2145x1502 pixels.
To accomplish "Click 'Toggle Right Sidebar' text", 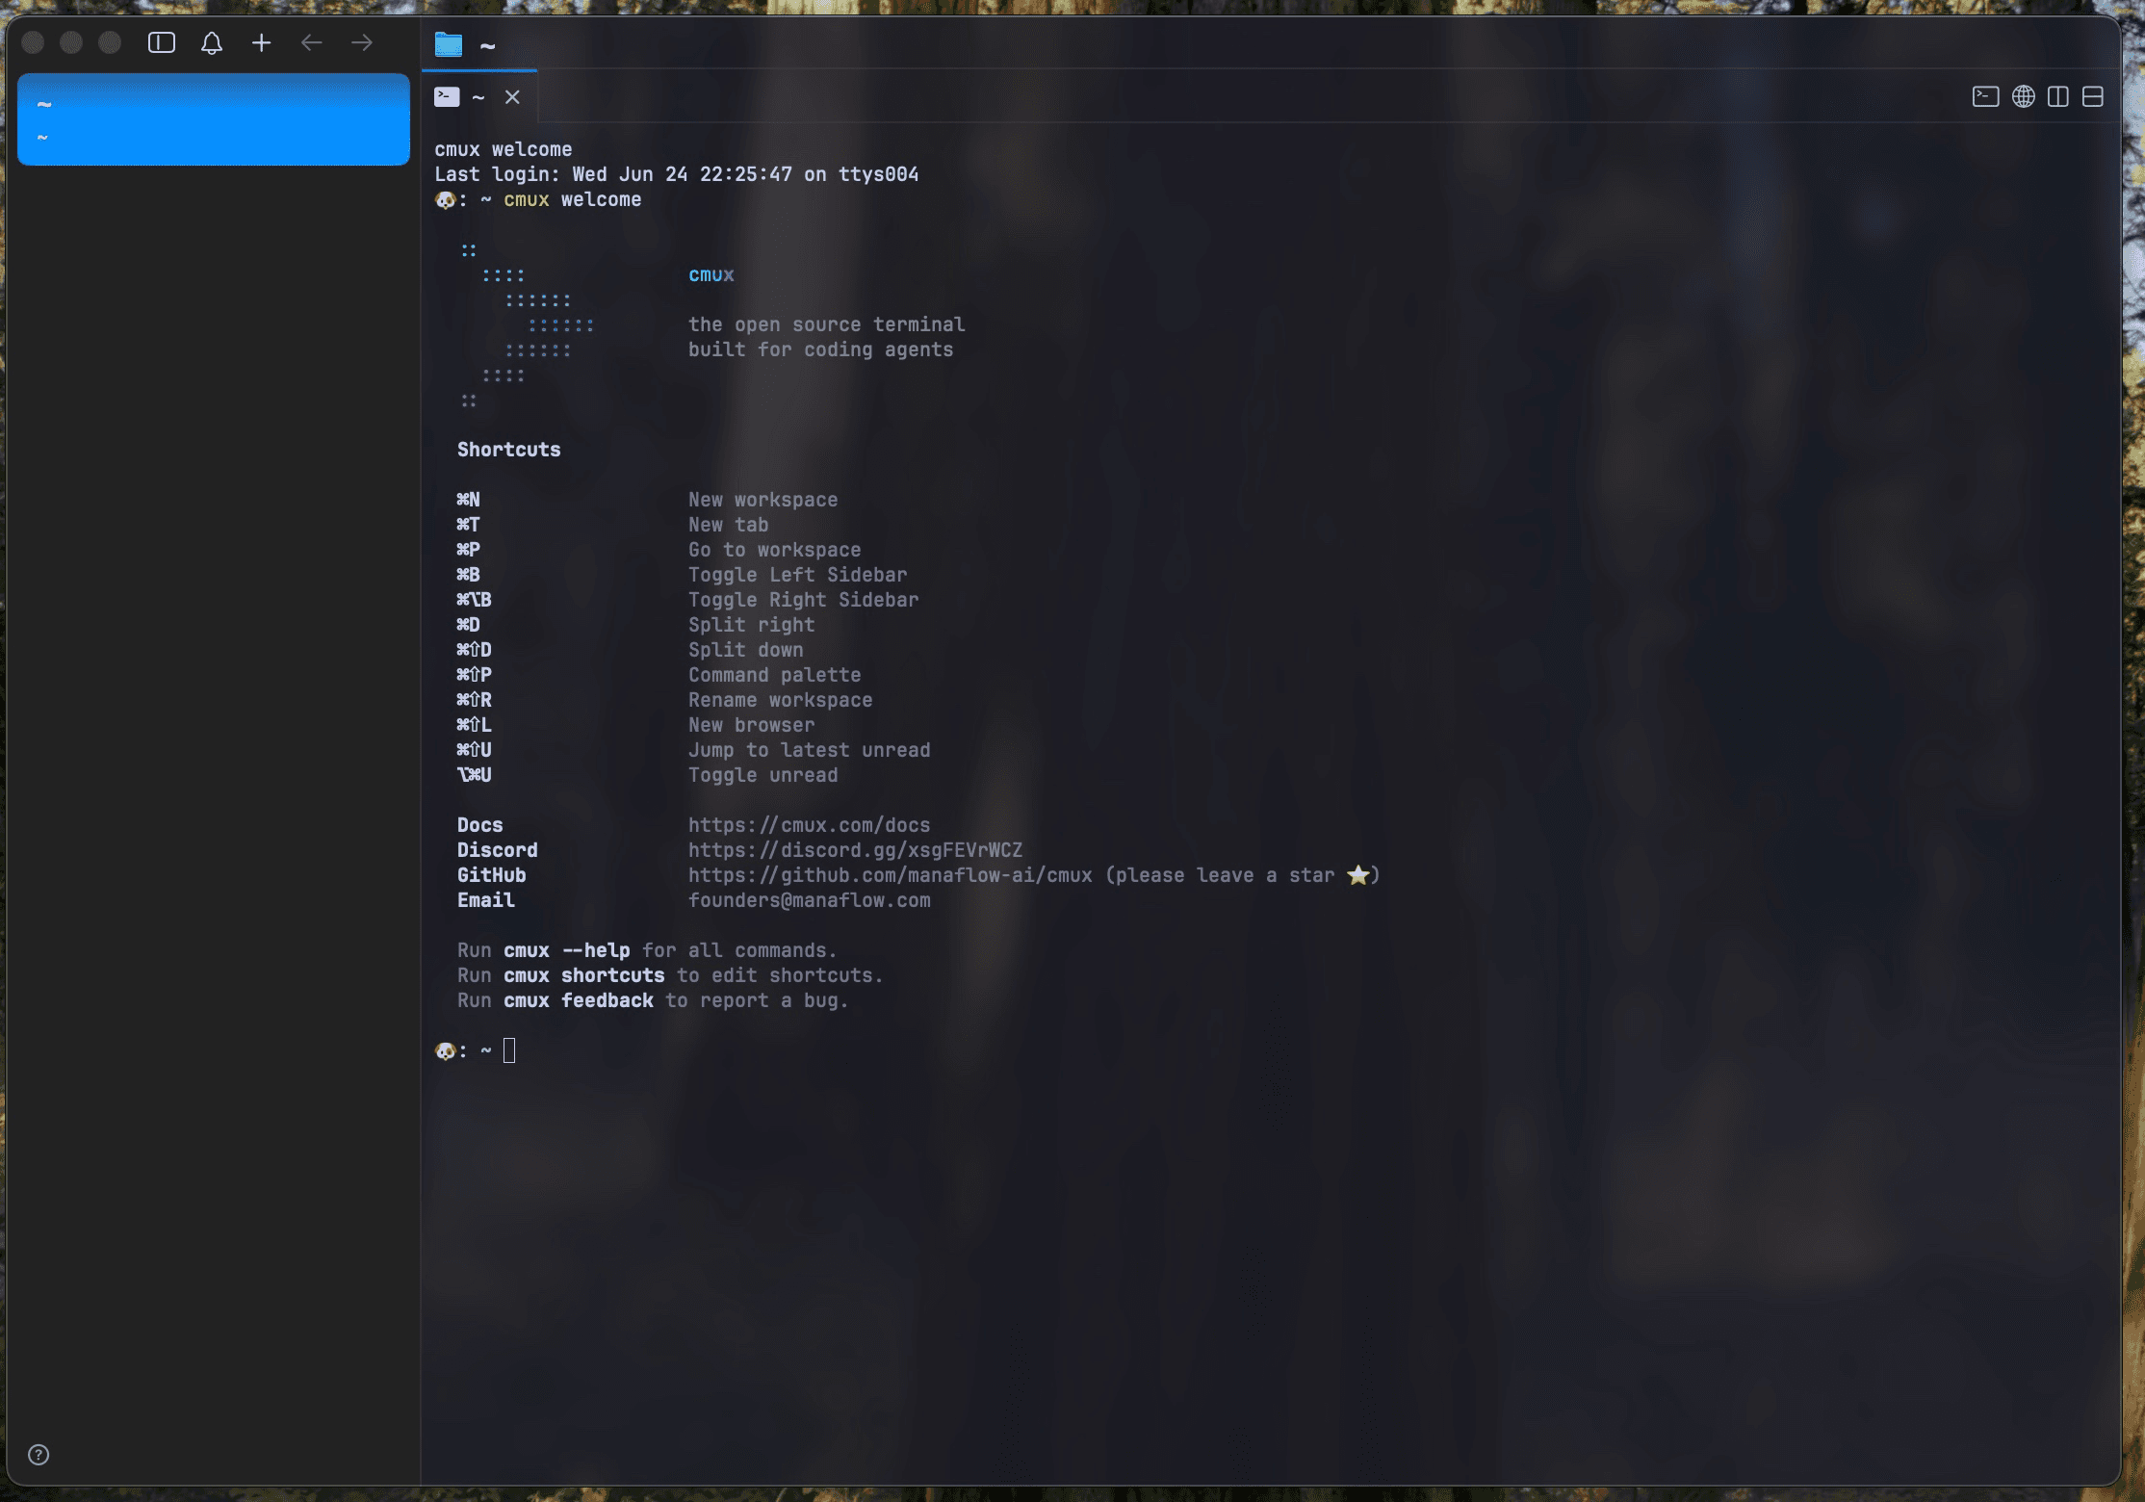I will tap(803, 600).
